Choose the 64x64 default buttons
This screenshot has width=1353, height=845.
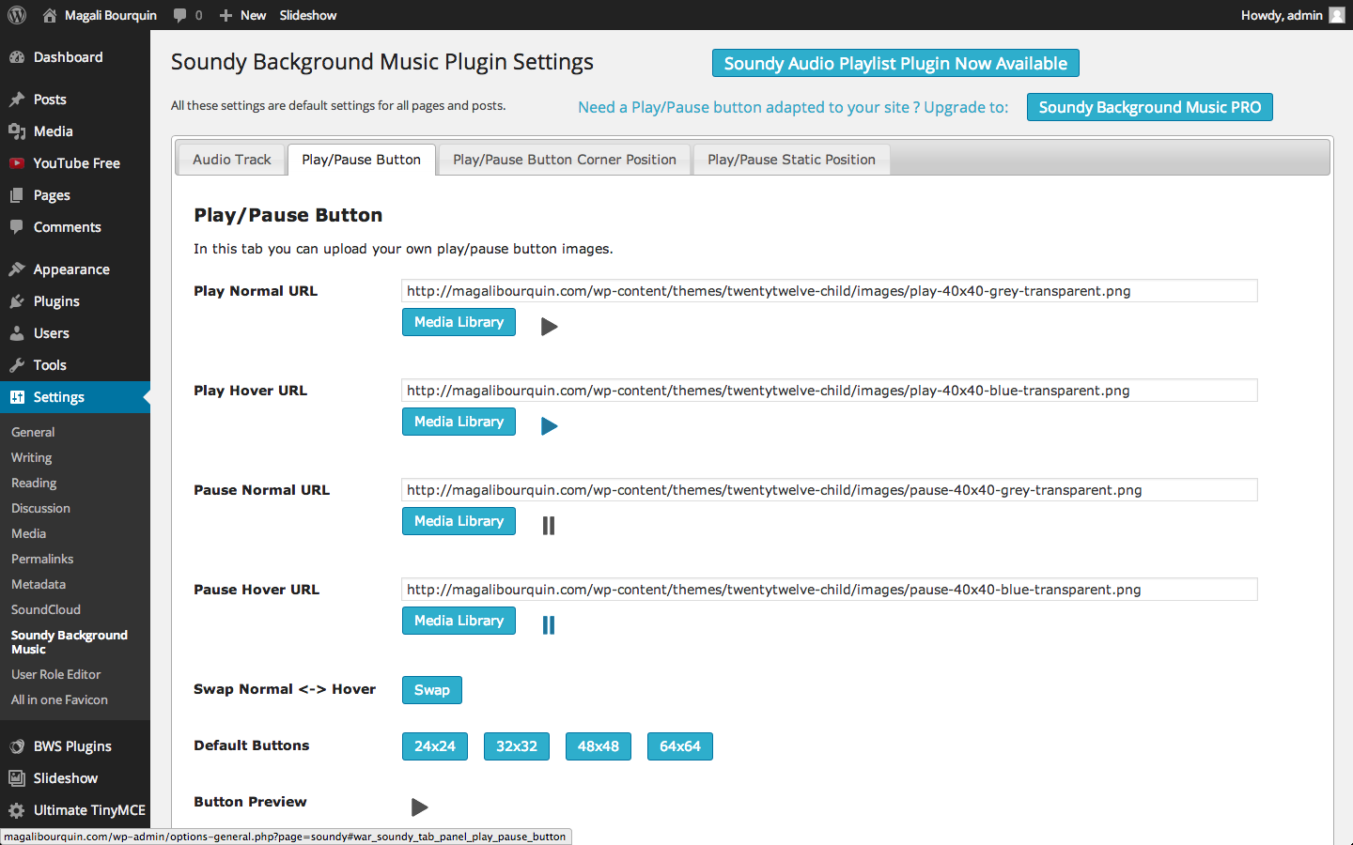680,746
